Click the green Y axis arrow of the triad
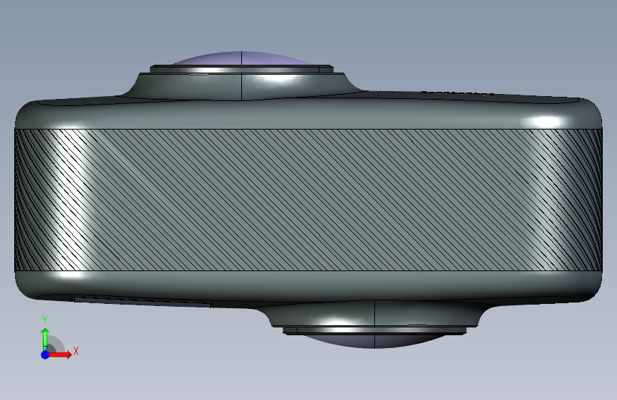 [x=46, y=340]
